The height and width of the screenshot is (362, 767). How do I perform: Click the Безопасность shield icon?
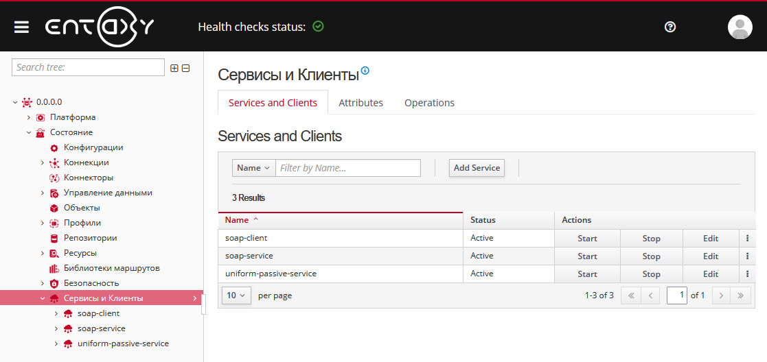click(54, 283)
